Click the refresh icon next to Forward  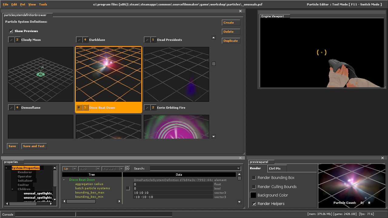tap(128, 169)
